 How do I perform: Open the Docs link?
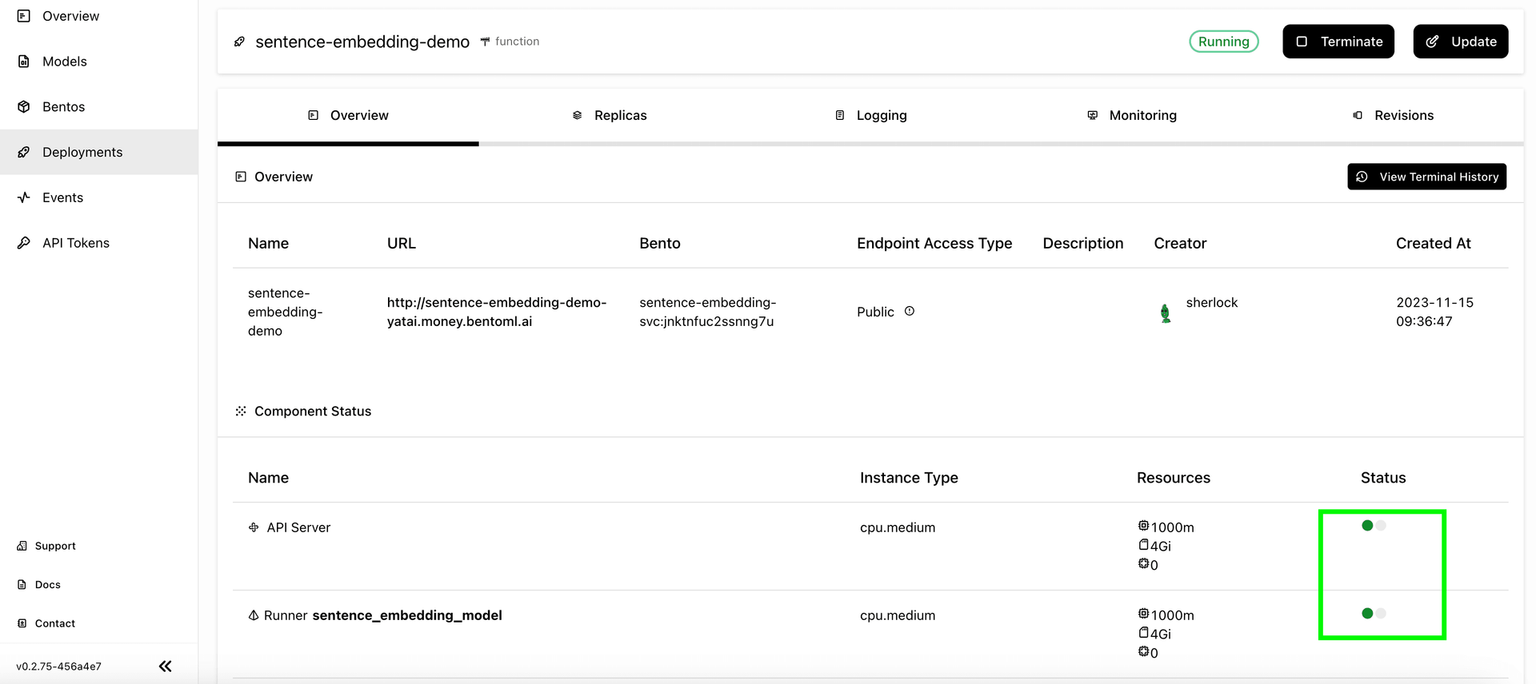tap(47, 585)
